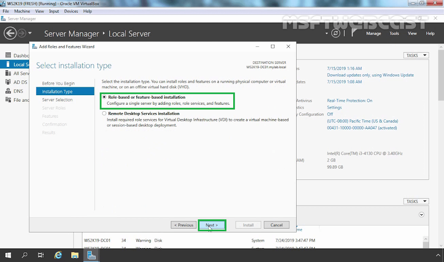This screenshot has width=444, height=262.
Task: Go to Installation Type step
Action: tap(65, 91)
